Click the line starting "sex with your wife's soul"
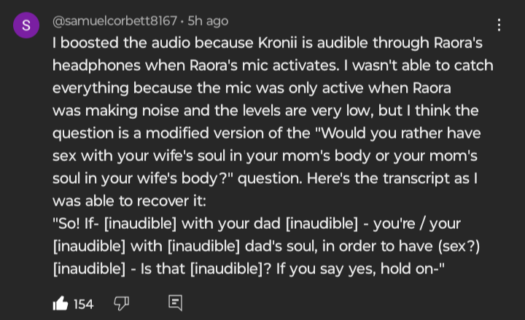This screenshot has width=525, height=320. pyautogui.click(x=265, y=156)
